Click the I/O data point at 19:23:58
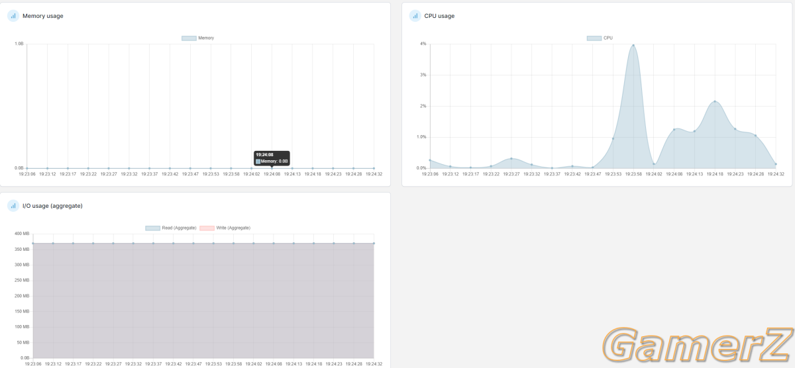 [x=233, y=244]
